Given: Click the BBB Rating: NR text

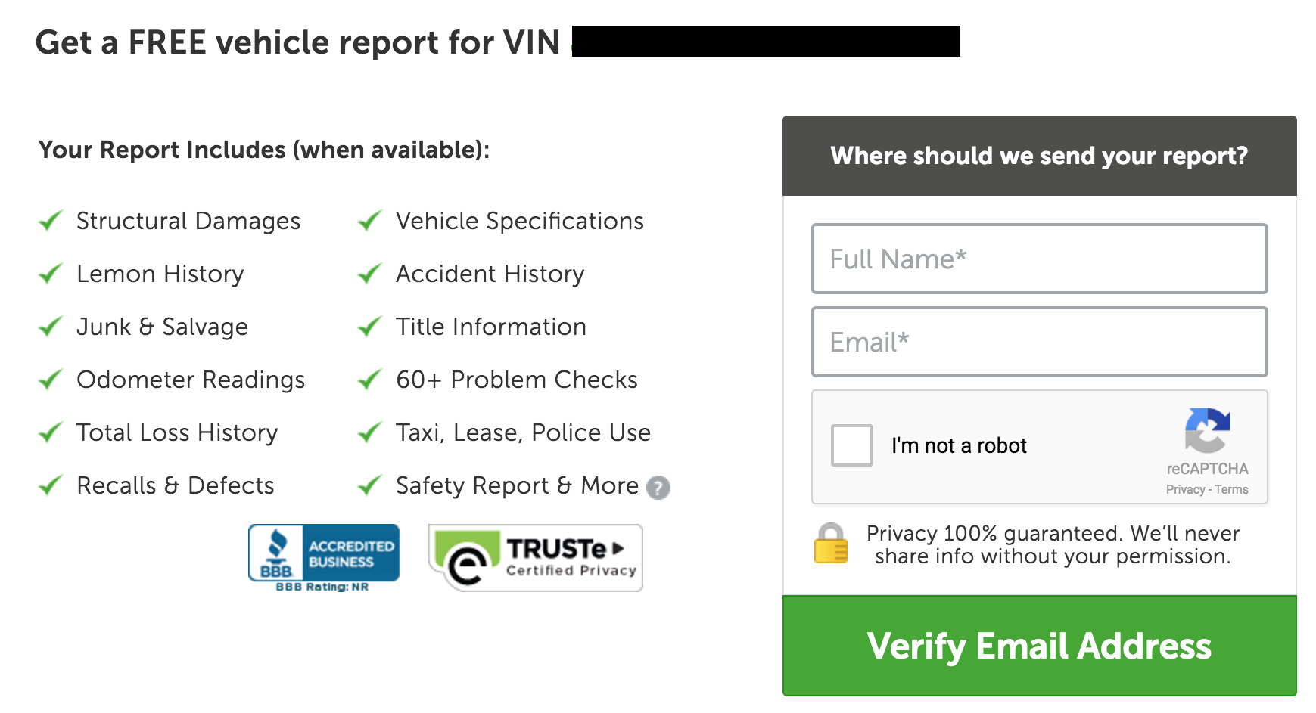Looking at the screenshot, I should [x=322, y=587].
